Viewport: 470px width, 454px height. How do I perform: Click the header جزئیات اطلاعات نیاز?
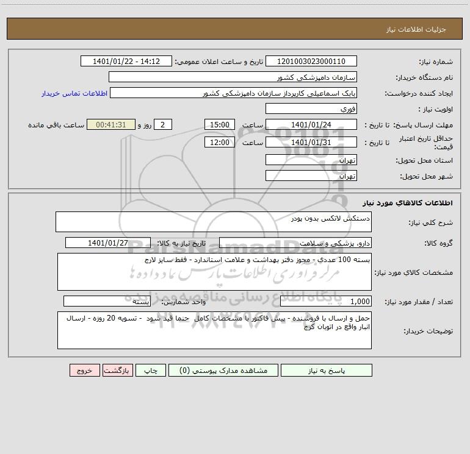(416, 29)
